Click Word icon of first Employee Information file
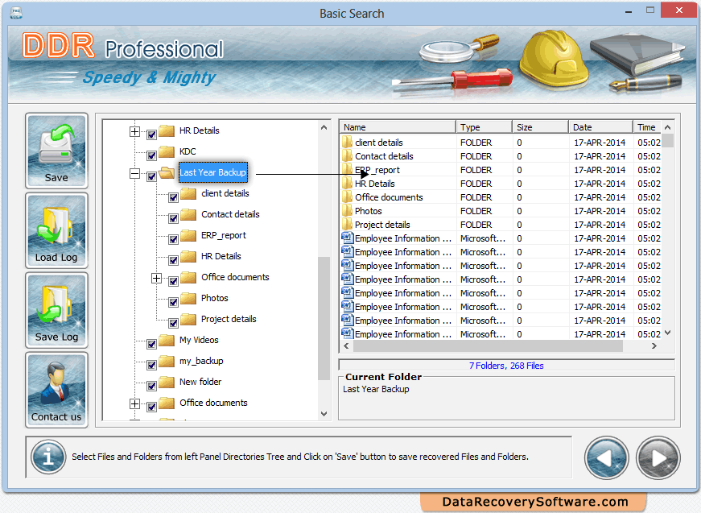Image resolution: width=701 pixels, height=513 pixels. point(348,238)
